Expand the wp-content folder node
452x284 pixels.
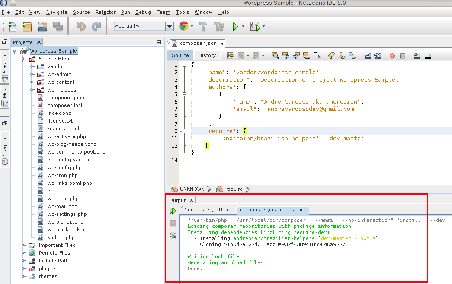click(x=32, y=82)
